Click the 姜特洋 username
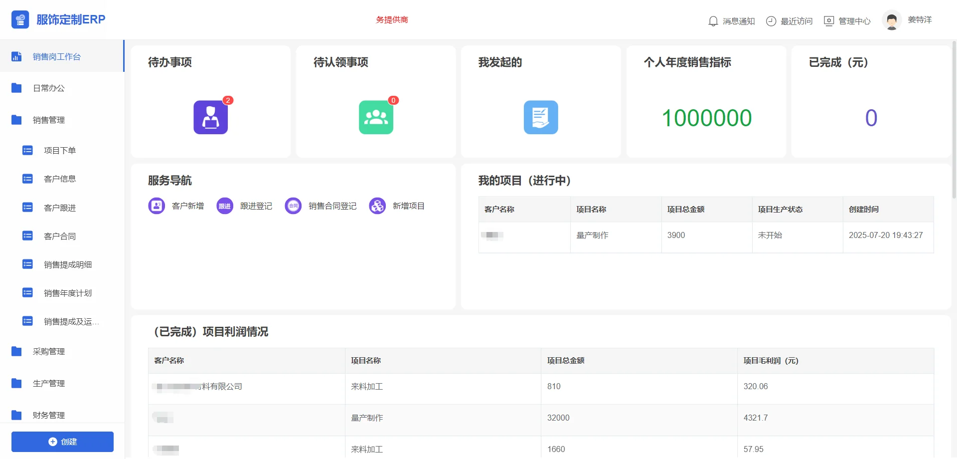Image resolution: width=957 pixels, height=459 pixels. [x=920, y=20]
